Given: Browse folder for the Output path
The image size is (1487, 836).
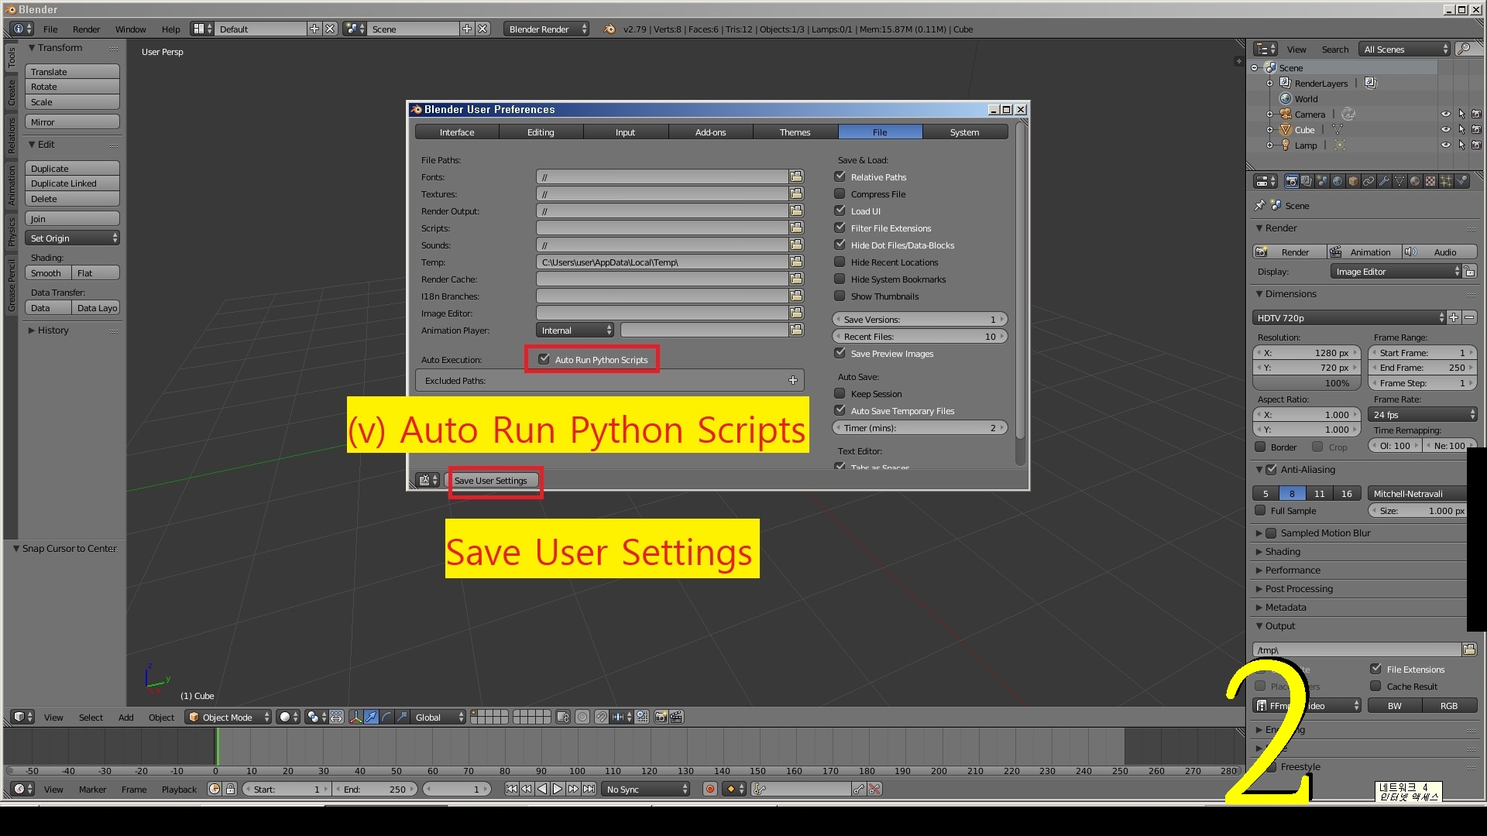Looking at the screenshot, I should (x=1469, y=649).
